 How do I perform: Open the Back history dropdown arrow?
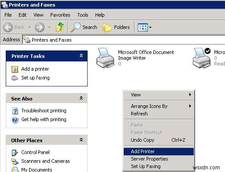30,27
